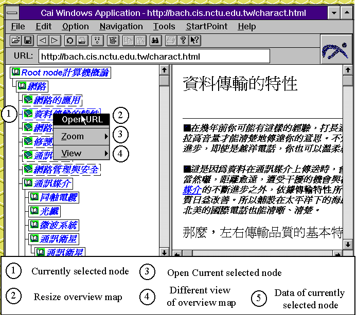This screenshot has height=315, width=357.
Task: Select the Root node tree item
Action: (x=65, y=73)
